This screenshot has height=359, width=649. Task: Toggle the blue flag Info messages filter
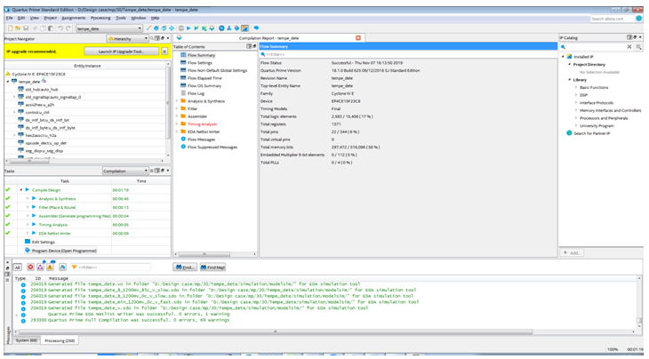coord(62,267)
